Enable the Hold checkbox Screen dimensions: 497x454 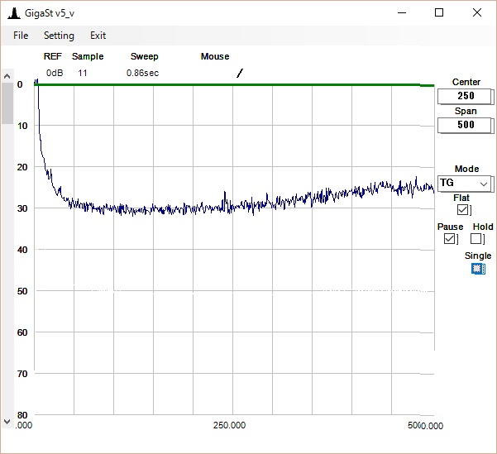tap(476, 239)
